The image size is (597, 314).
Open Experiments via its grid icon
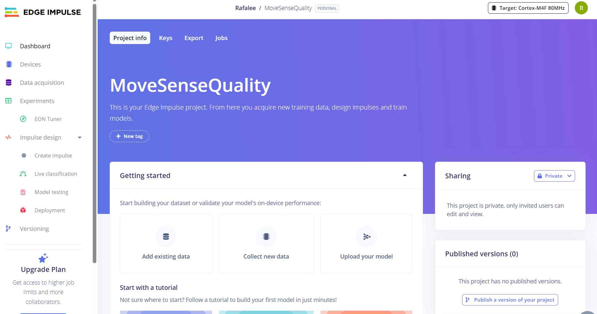(8, 101)
